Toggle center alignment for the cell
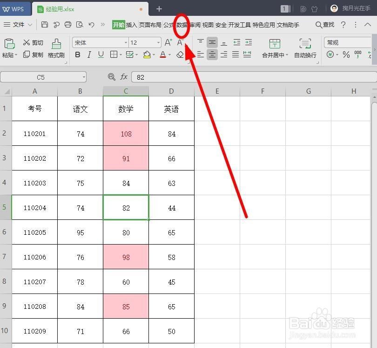The width and height of the screenshot is (377, 348). (212, 55)
